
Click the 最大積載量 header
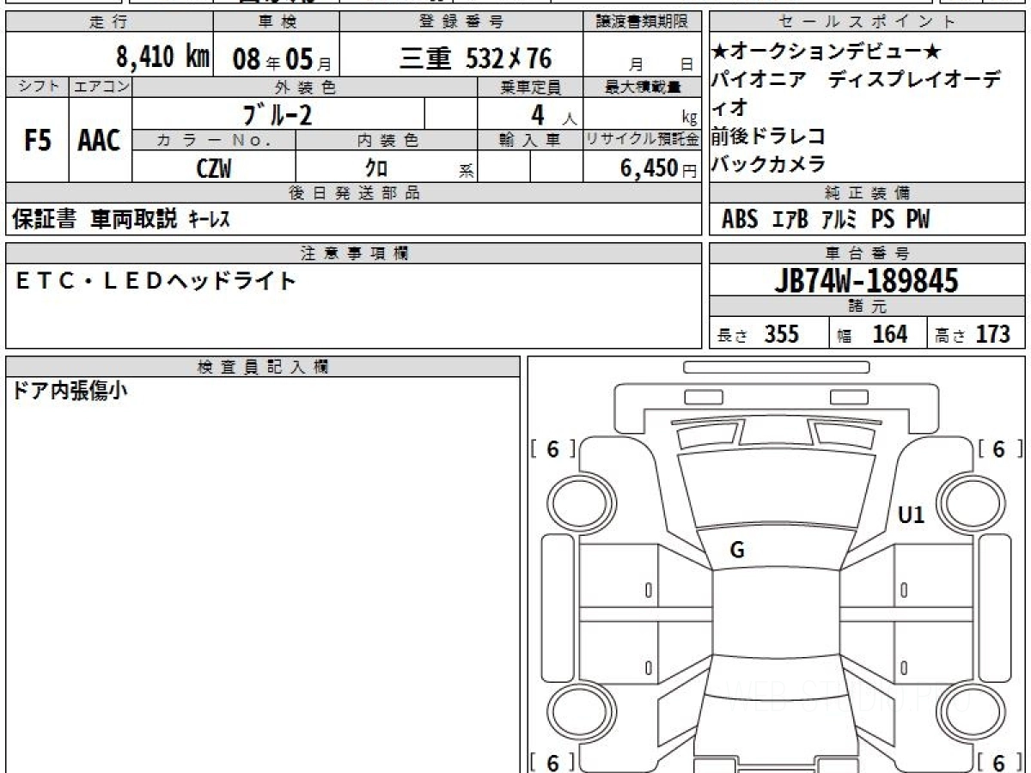[642, 87]
